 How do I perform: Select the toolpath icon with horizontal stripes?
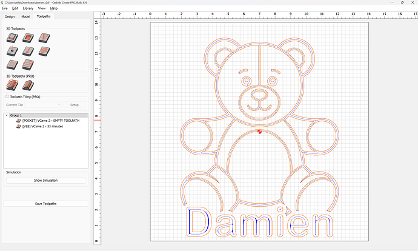click(x=27, y=64)
